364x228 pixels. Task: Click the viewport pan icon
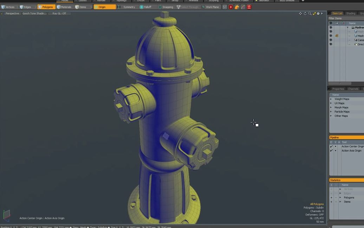tap(300, 13)
